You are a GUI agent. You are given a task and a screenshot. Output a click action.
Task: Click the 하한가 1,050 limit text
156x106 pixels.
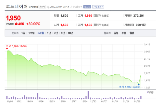pos(101,25)
